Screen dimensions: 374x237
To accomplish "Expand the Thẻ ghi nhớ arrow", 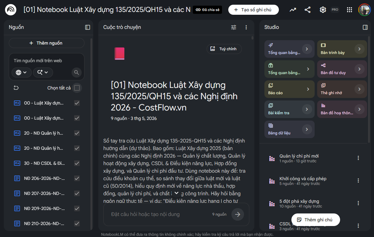I will 360,89.
